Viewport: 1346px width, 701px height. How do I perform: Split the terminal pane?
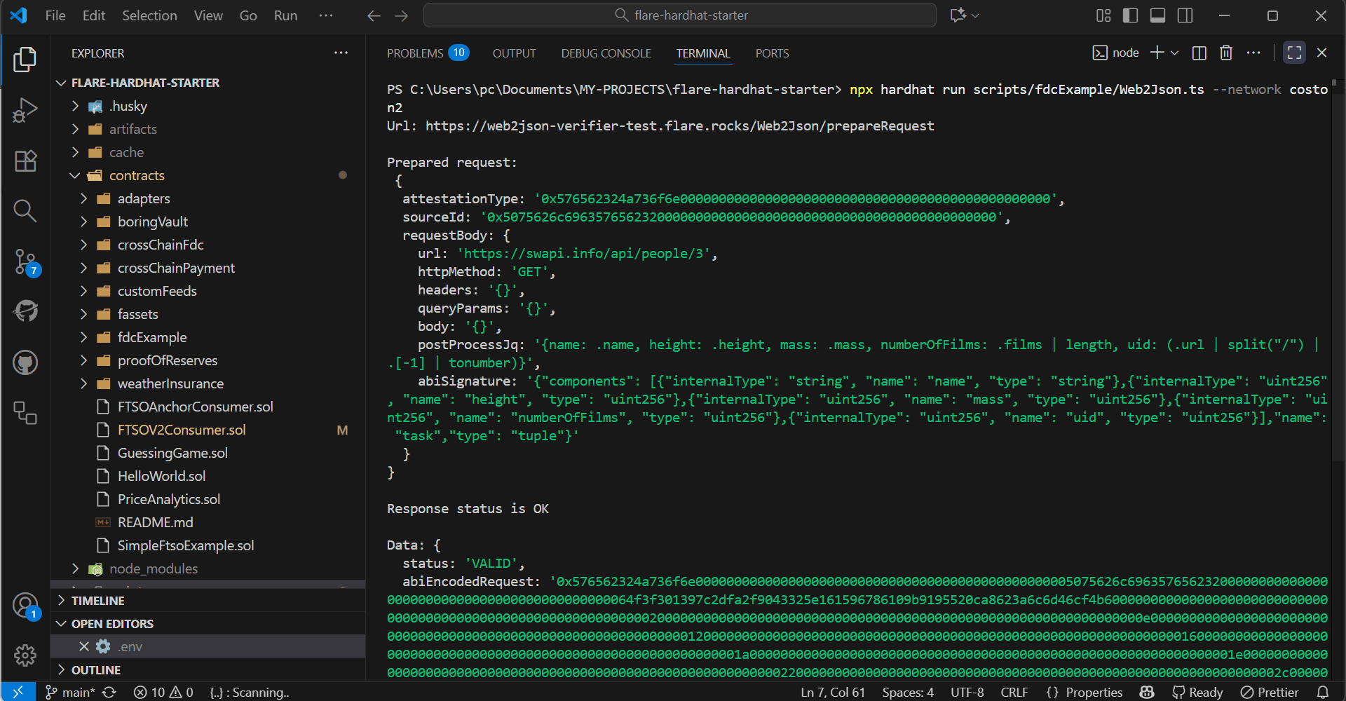pyautogui.click(x=1199, y=53)
